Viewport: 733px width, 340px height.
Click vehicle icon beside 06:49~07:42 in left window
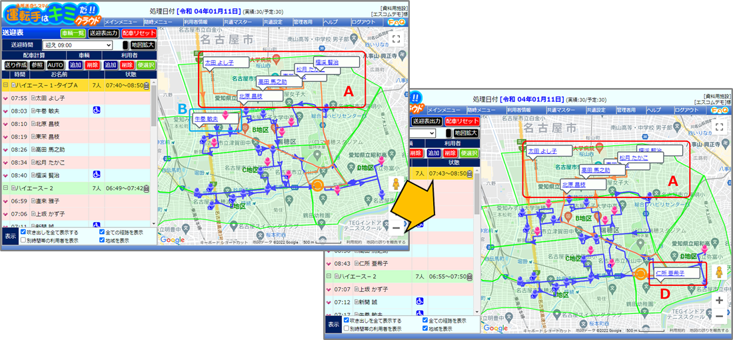(147, 188)
